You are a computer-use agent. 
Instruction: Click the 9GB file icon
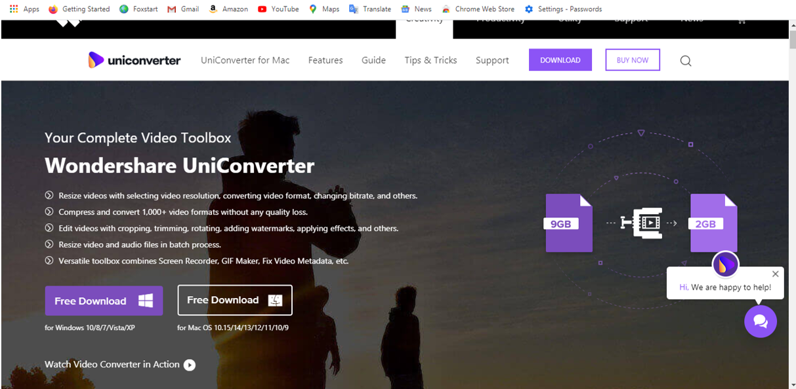(568, 223)
